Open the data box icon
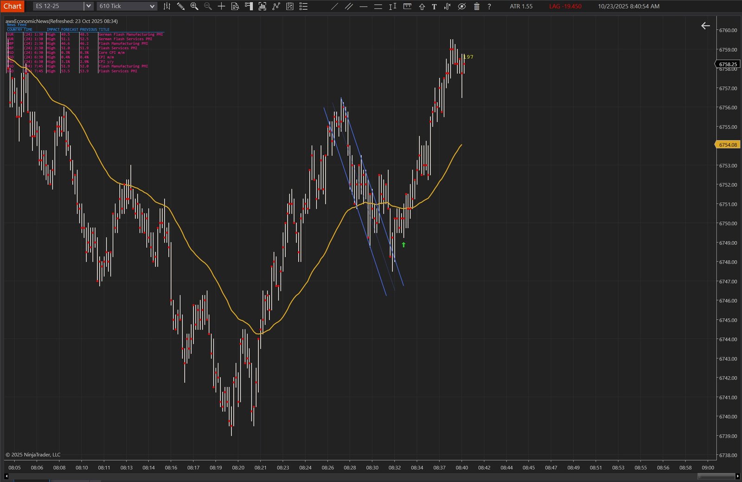Viewport: 742px width, 482px height. [235, 6]
